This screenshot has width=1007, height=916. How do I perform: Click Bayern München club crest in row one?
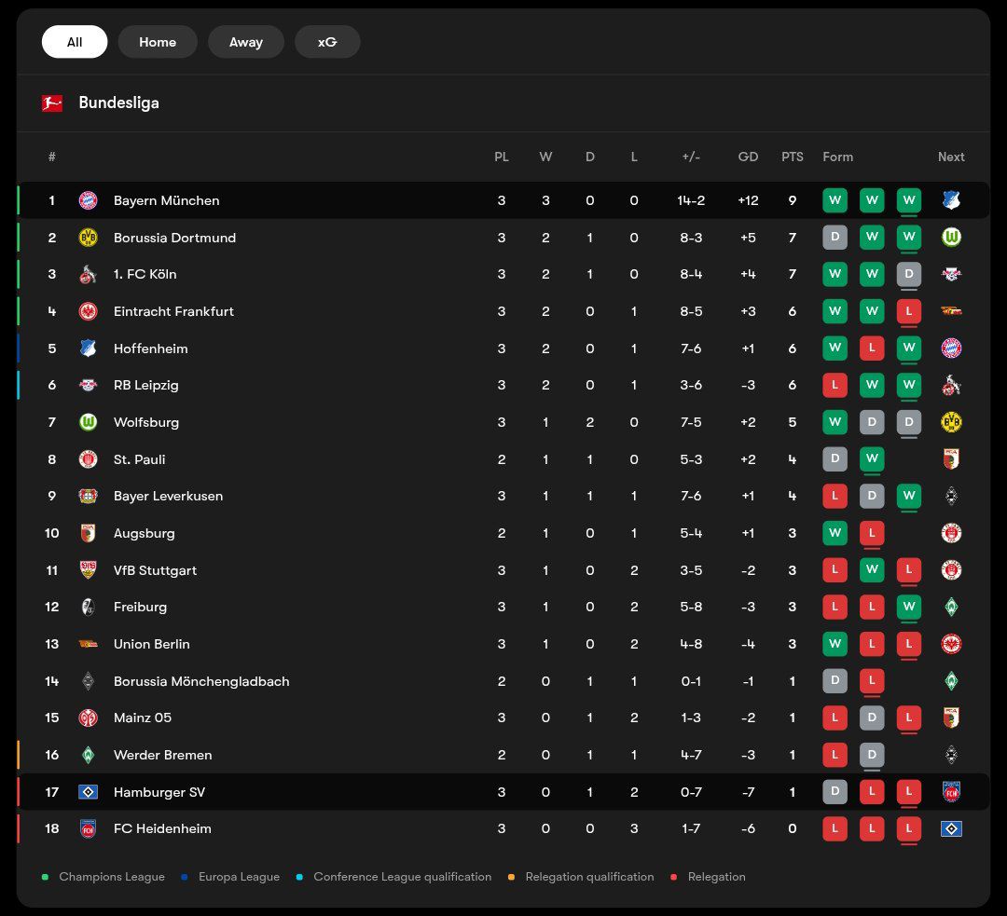click(x=88, y=200)
